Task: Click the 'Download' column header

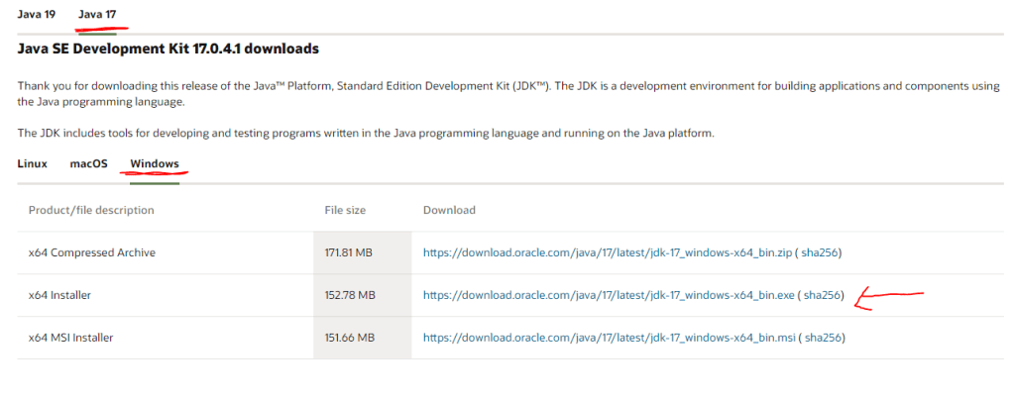Action: tap(449, 210)
